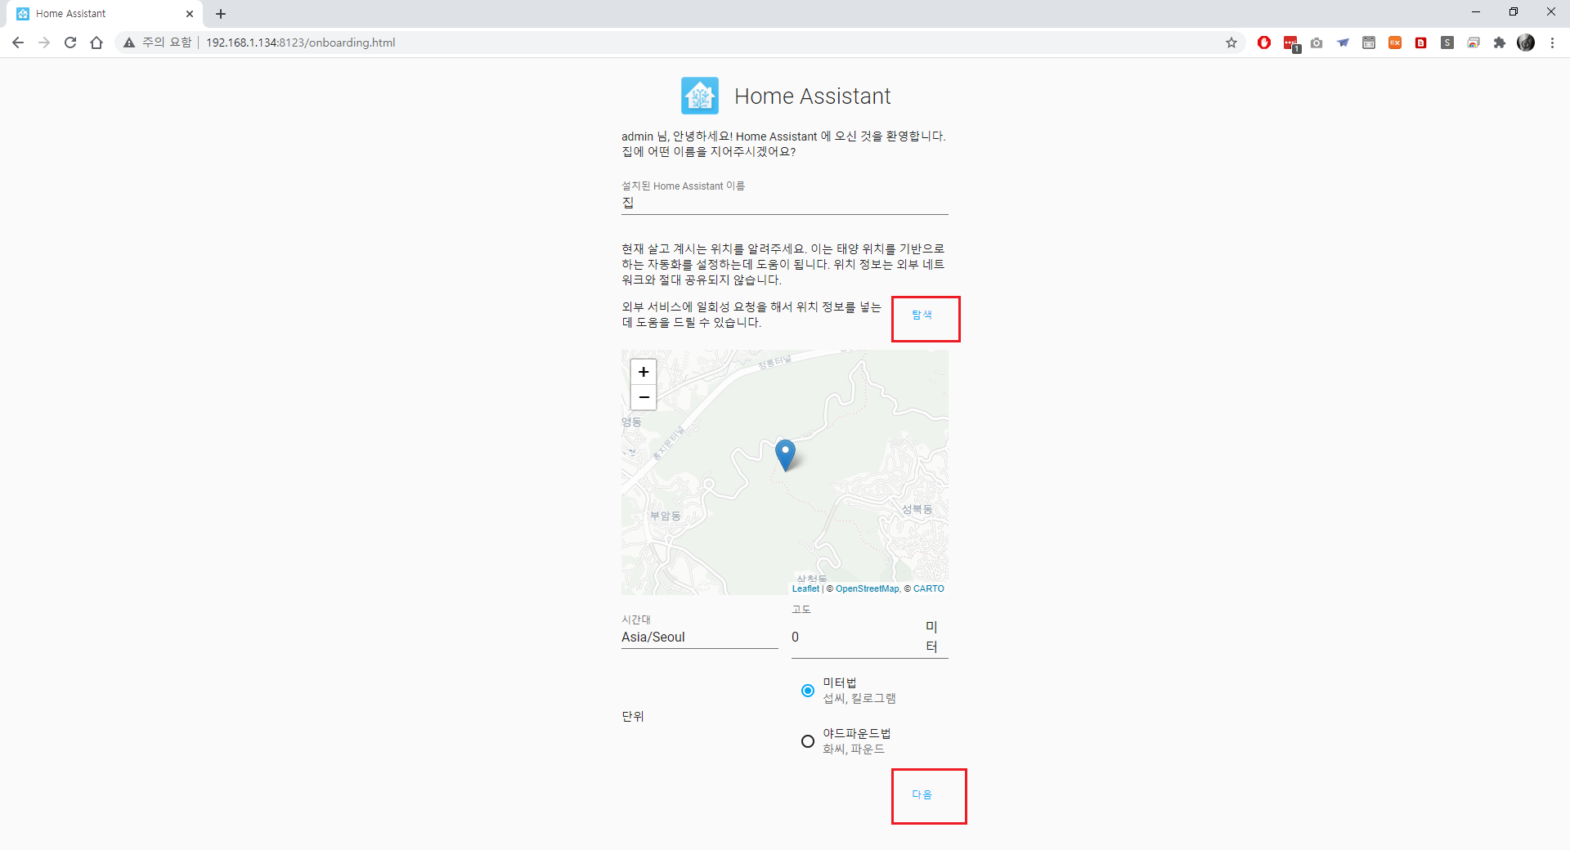This screenshot has width=1570, height=850.
Task: Open the Chrome profile avatar
Action: [1526, 42]
